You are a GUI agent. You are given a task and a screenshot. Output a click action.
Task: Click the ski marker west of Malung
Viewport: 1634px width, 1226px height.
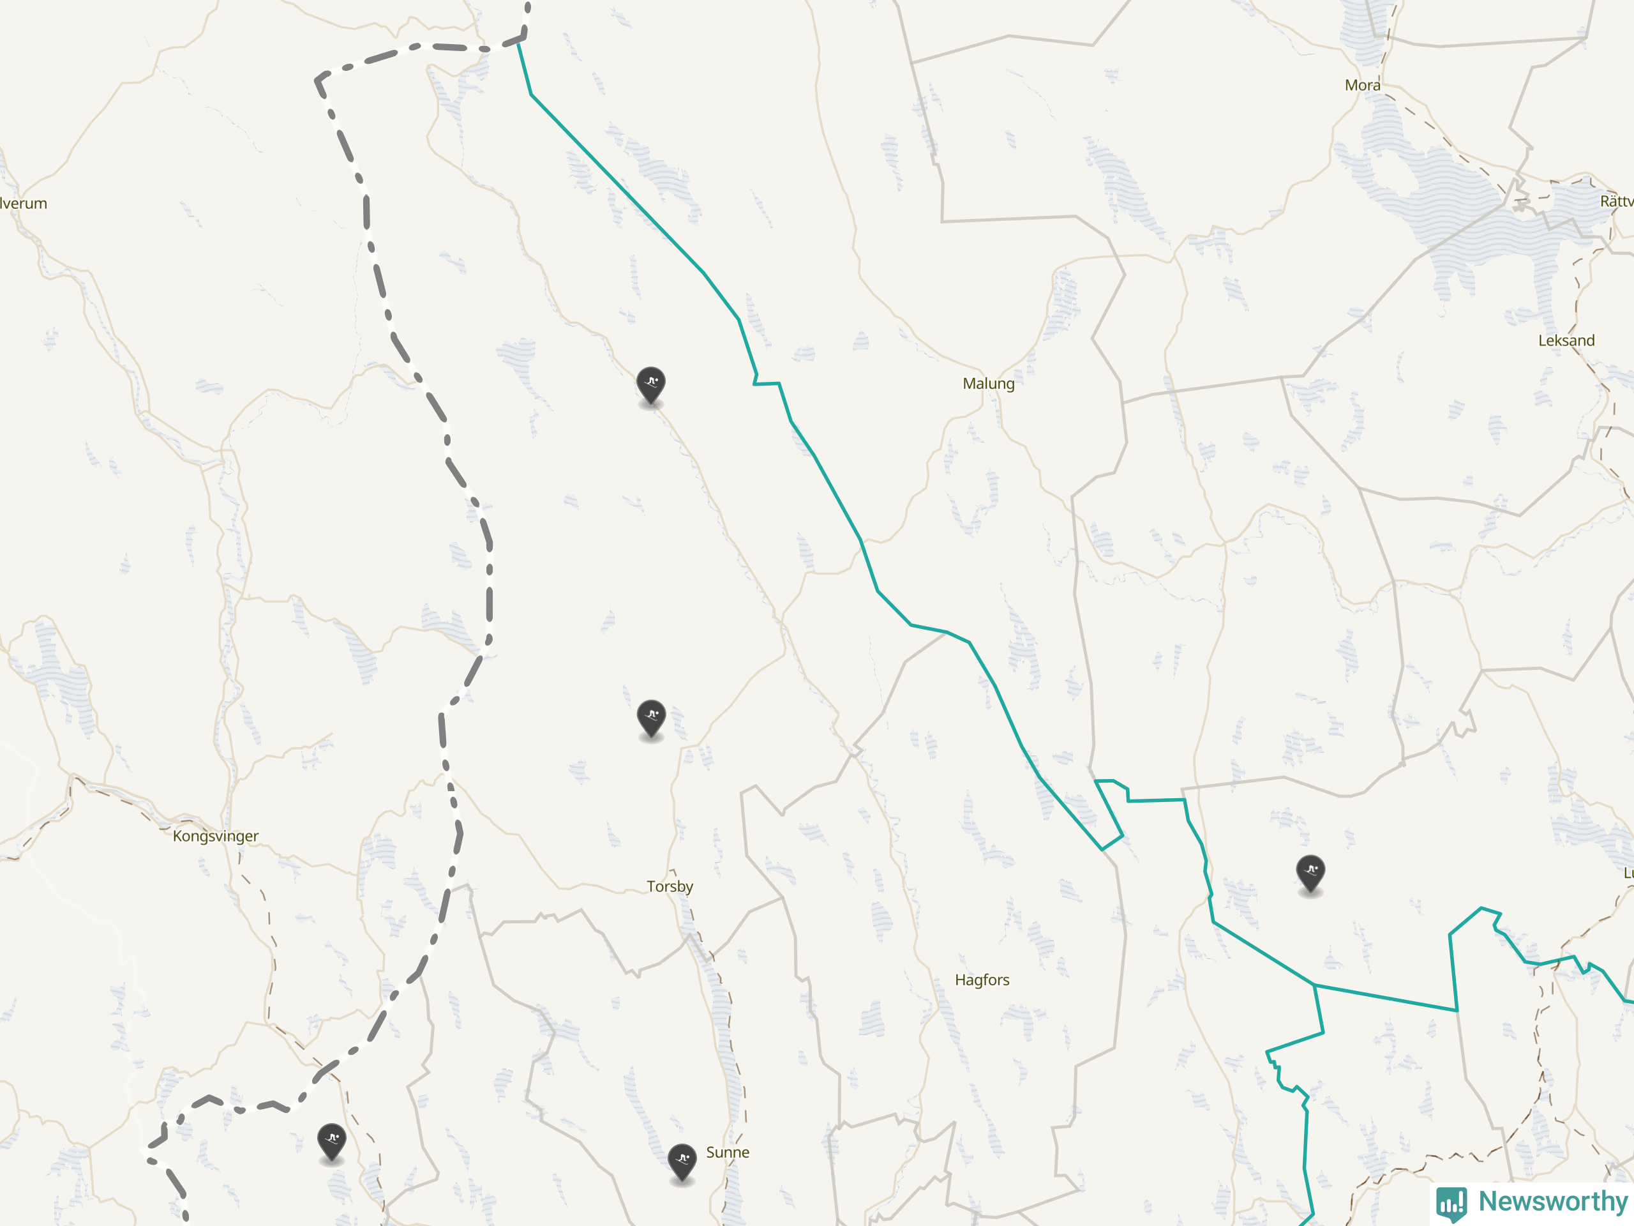[x=651, y=386]
